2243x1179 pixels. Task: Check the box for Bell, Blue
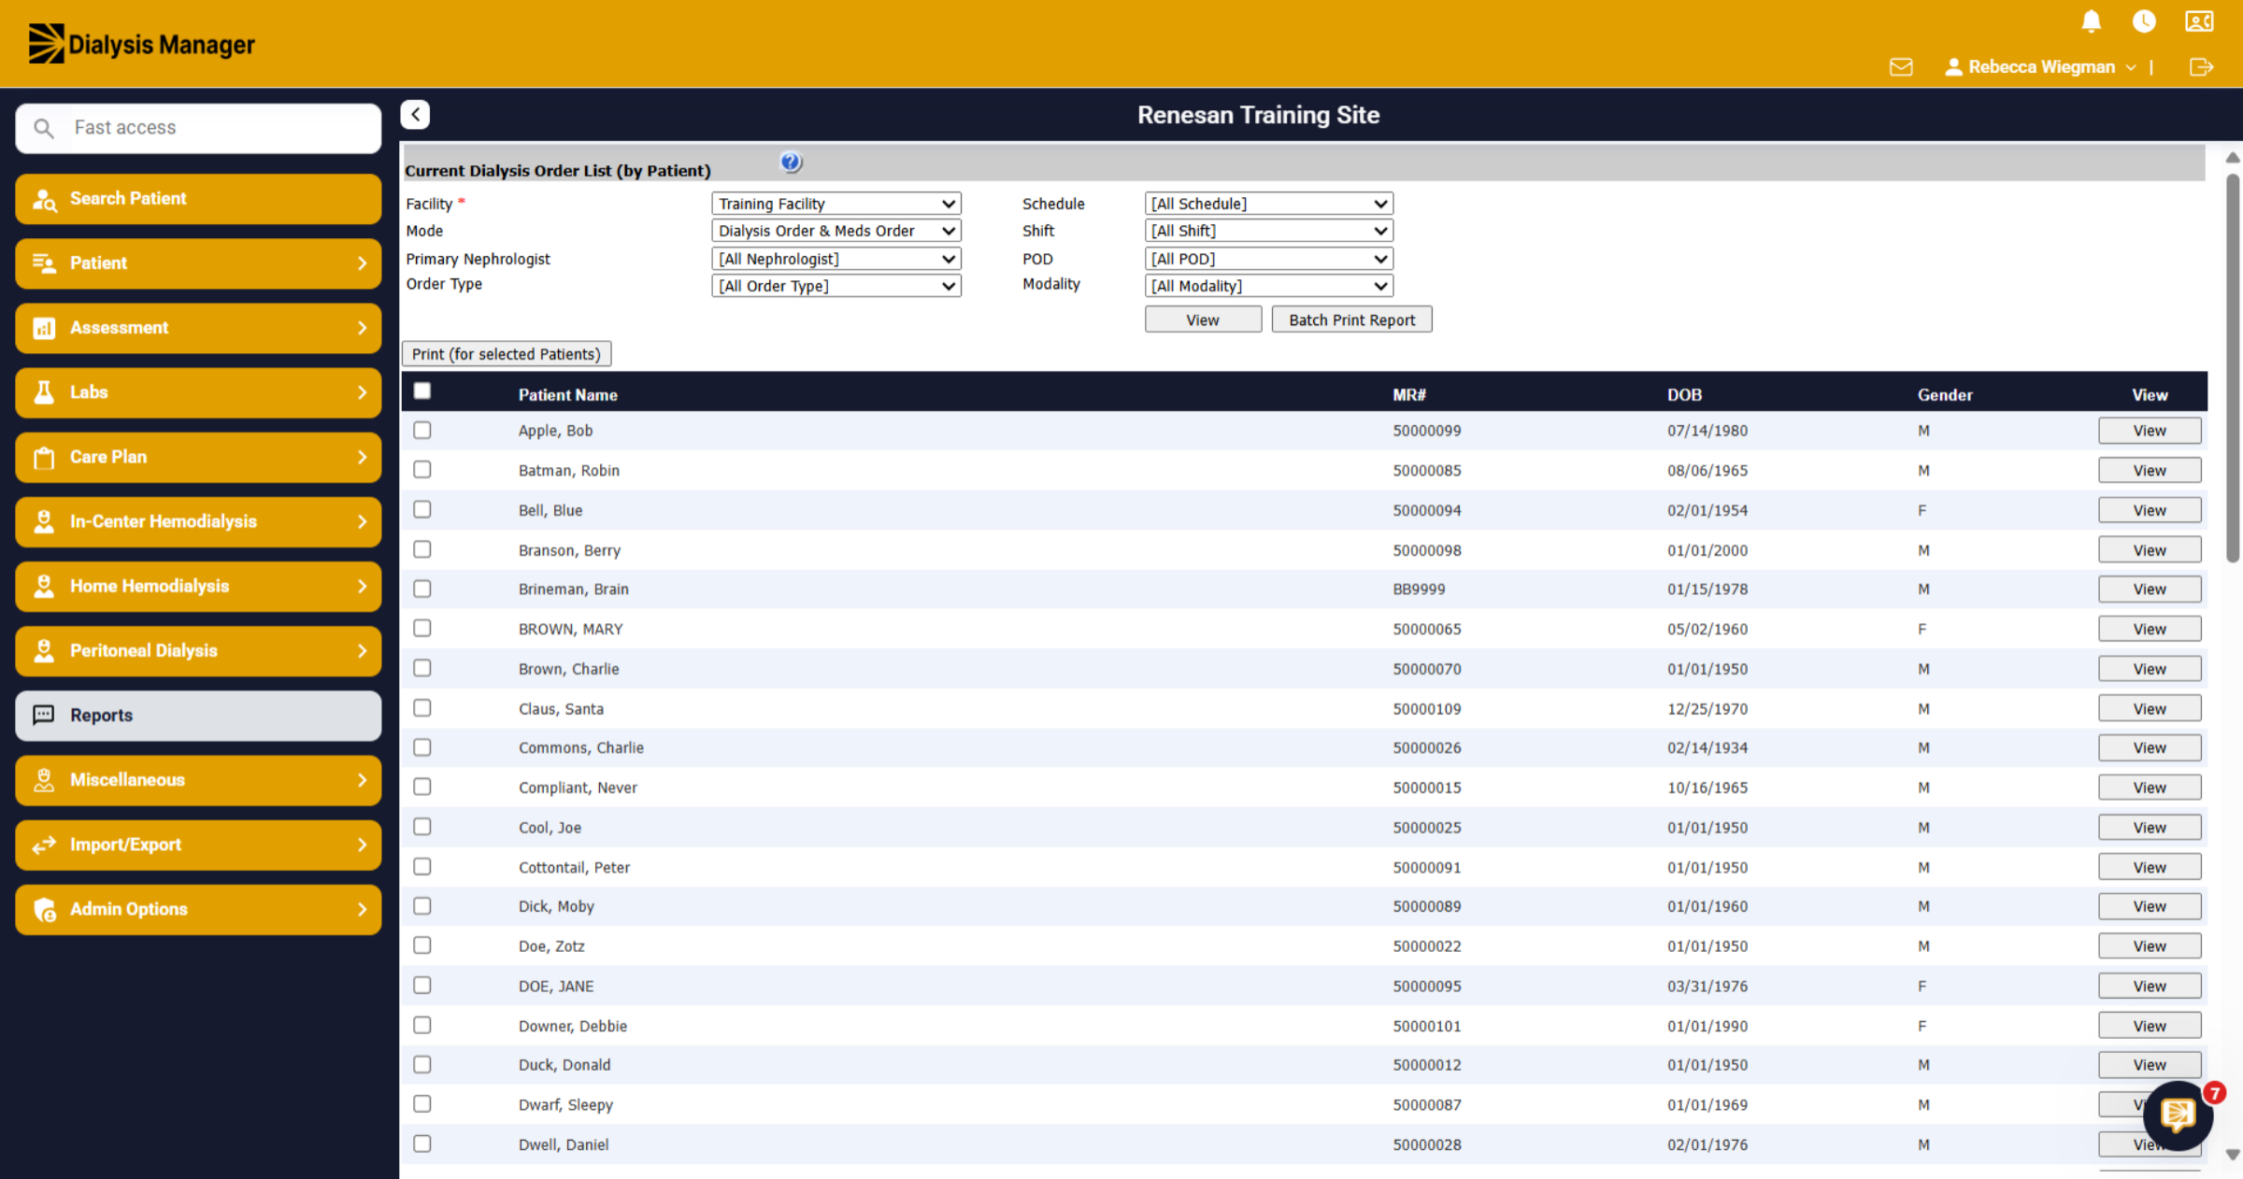coord(422,509)
